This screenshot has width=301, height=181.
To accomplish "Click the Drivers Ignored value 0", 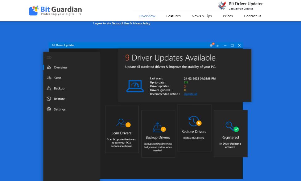I will 185,90.
